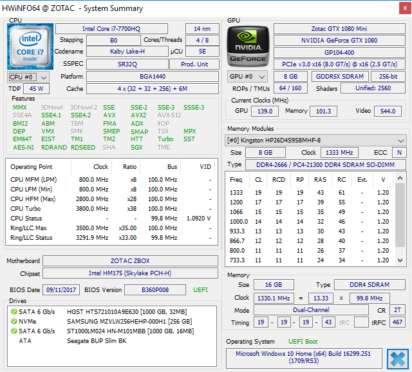Click the Dual-Channel mode field
Image resolution: width=412 pixels, height=372 pixels.
[311, 310]
